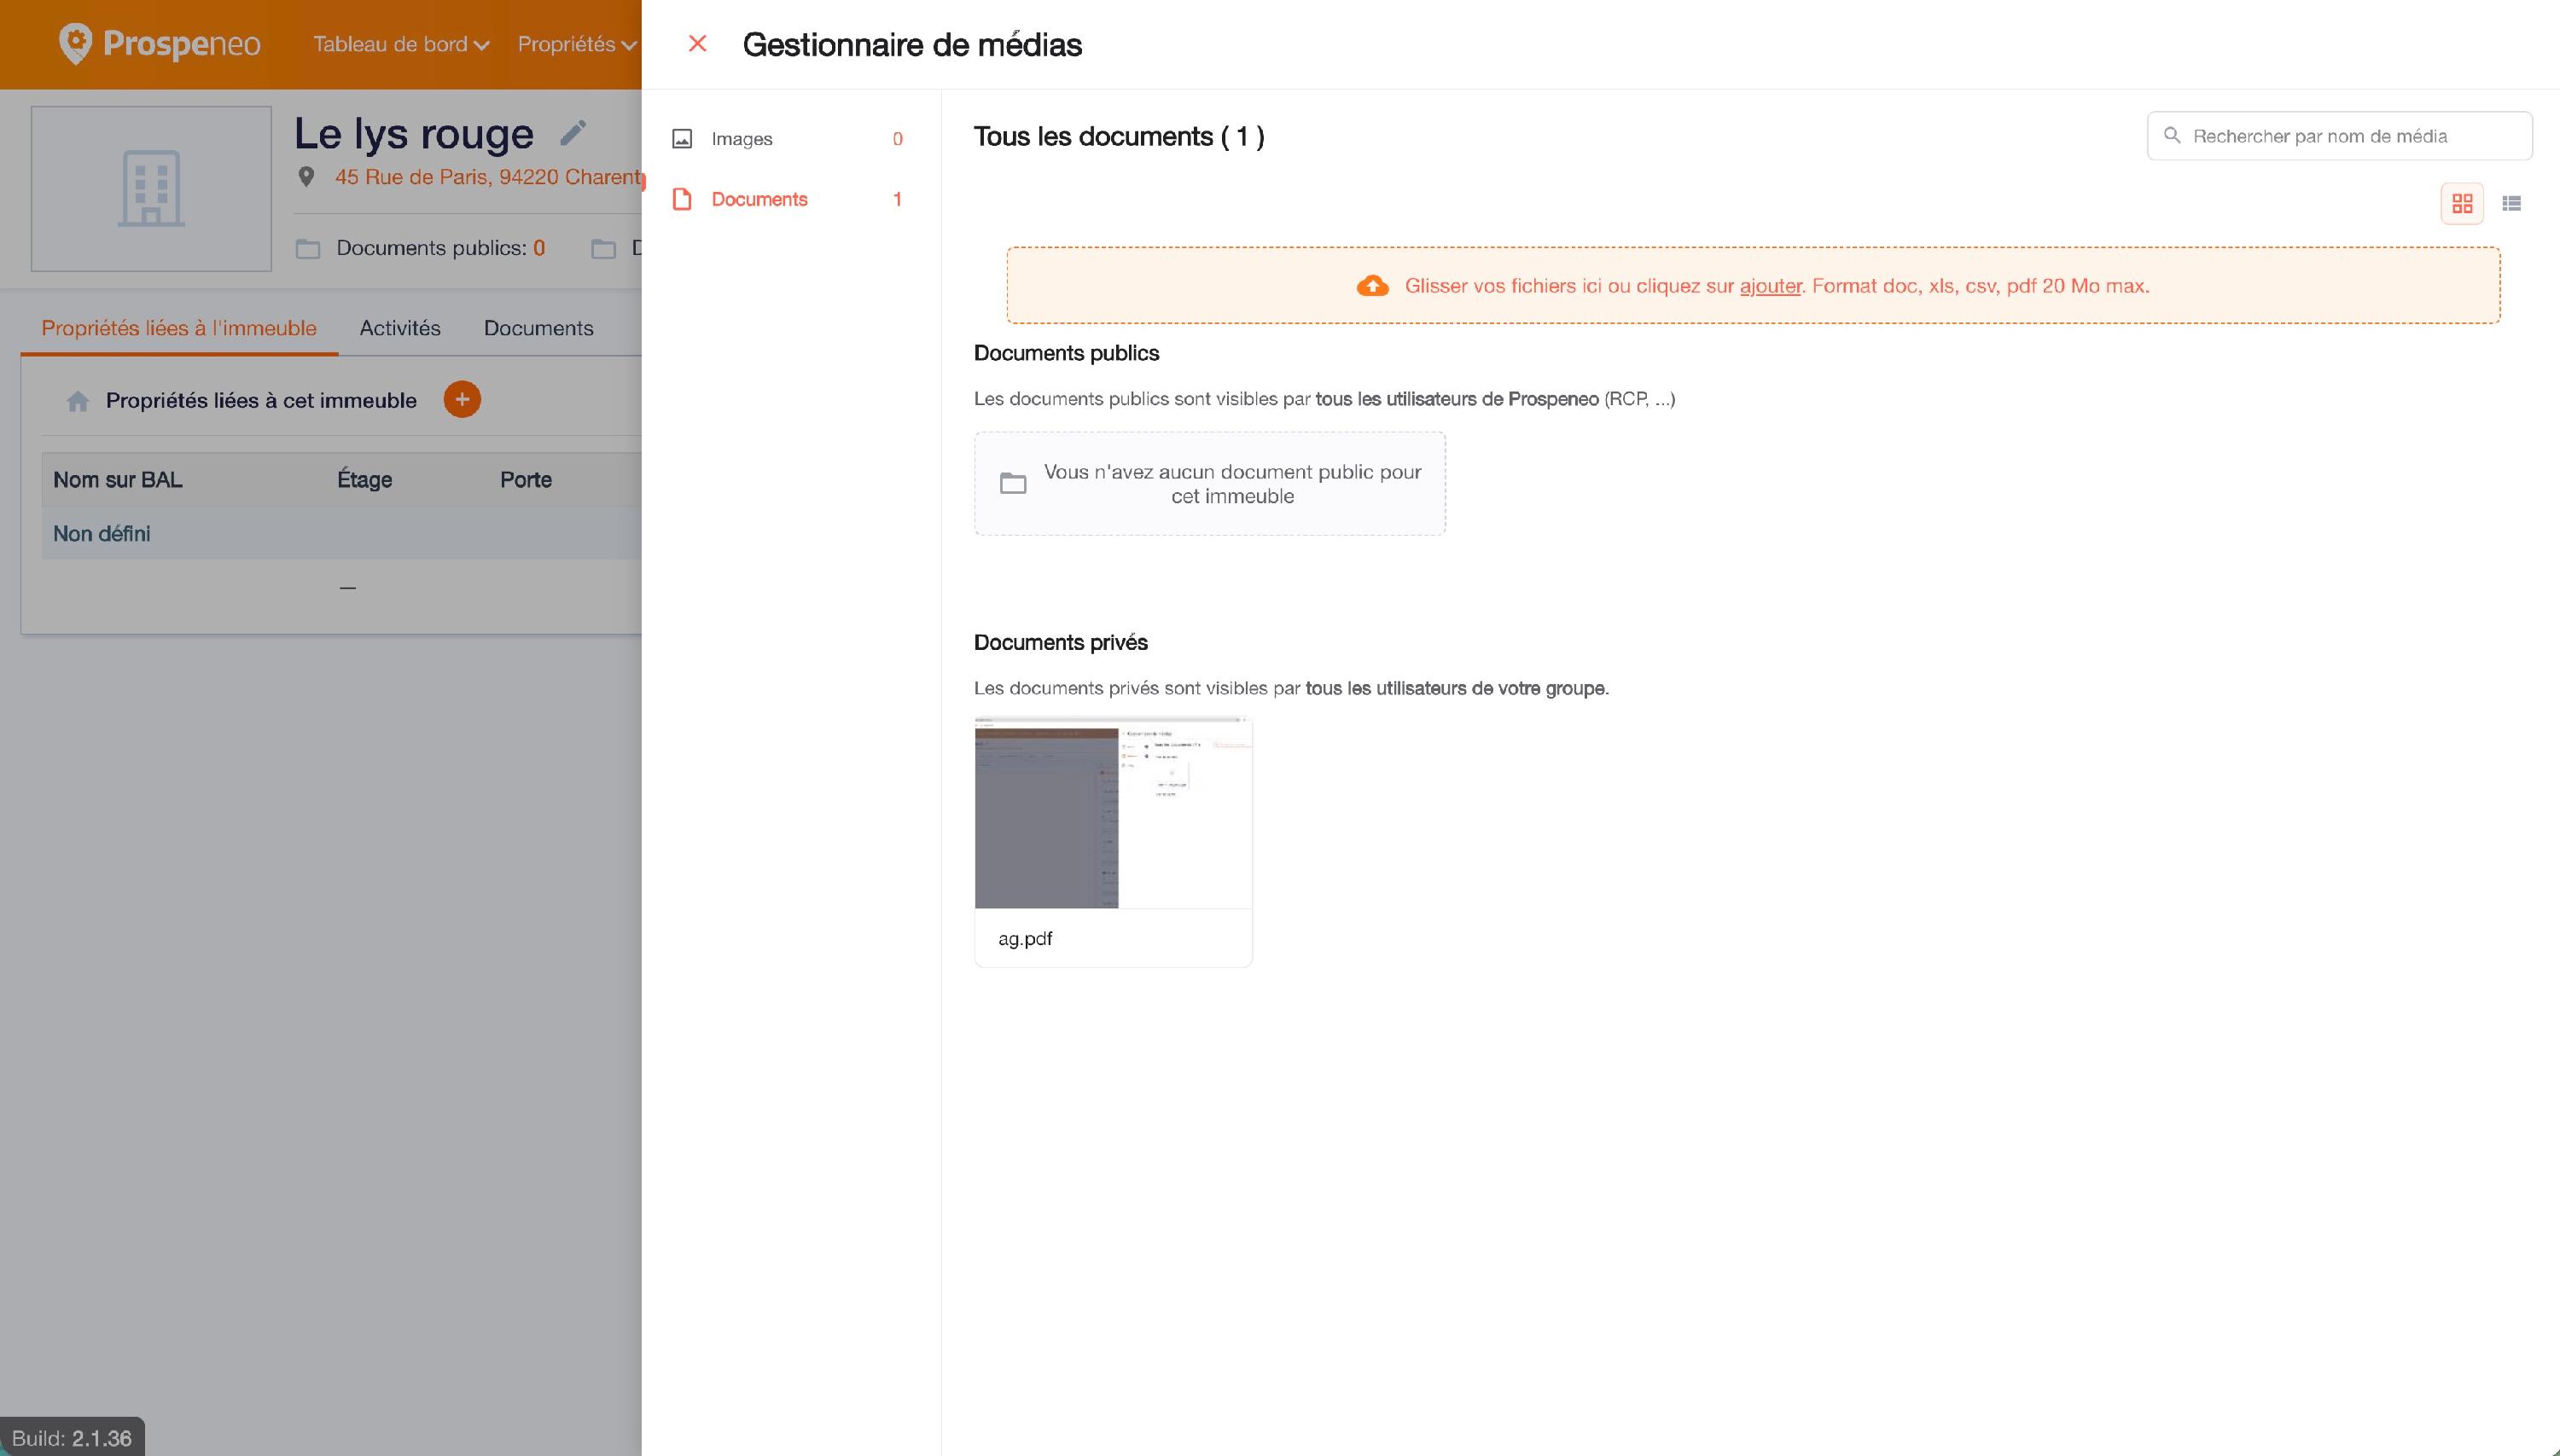Click the search magnifier icon

[x=2172, y=135]
